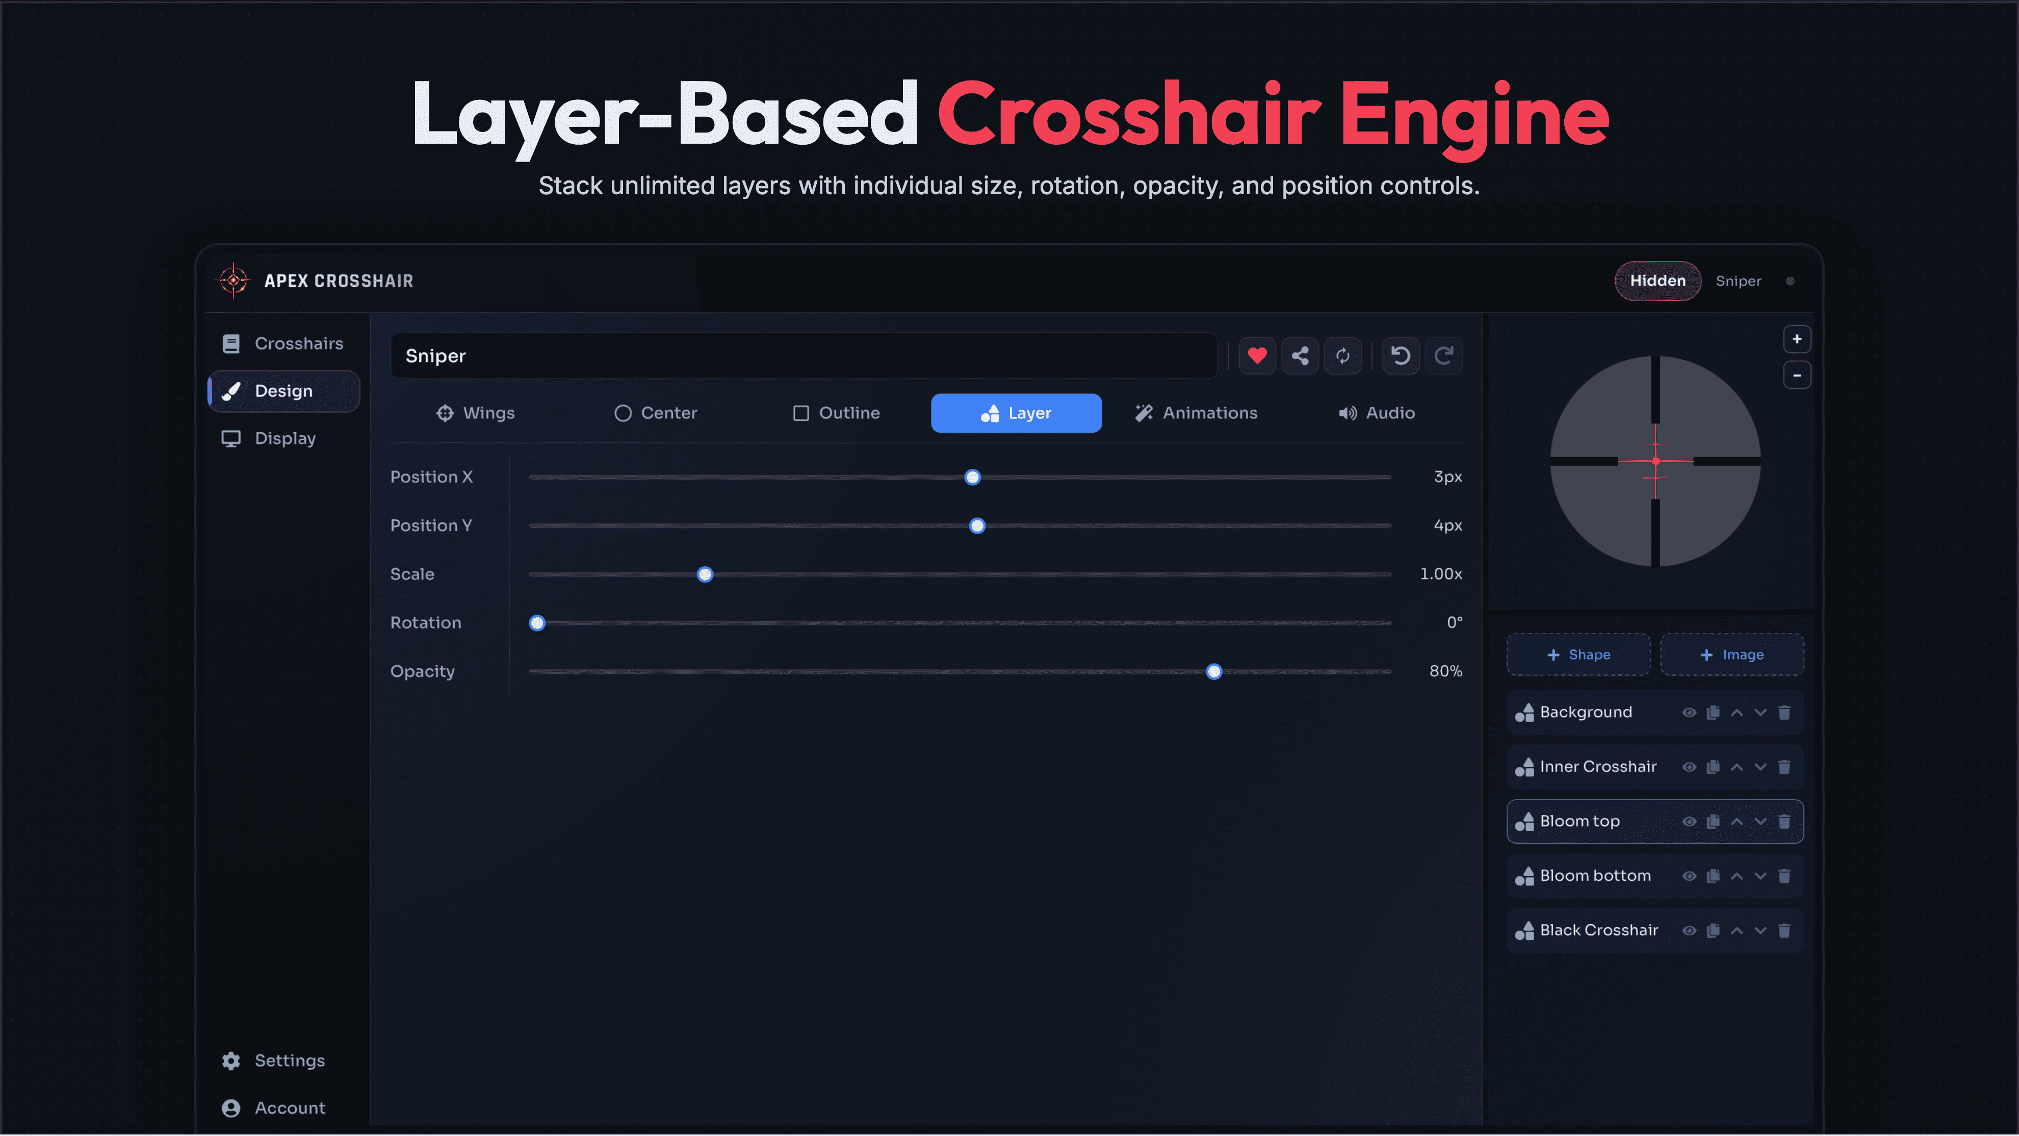The image size is (2019, 1136).
Task: Open the Wings tab
Action: click(x=476, y=413)
